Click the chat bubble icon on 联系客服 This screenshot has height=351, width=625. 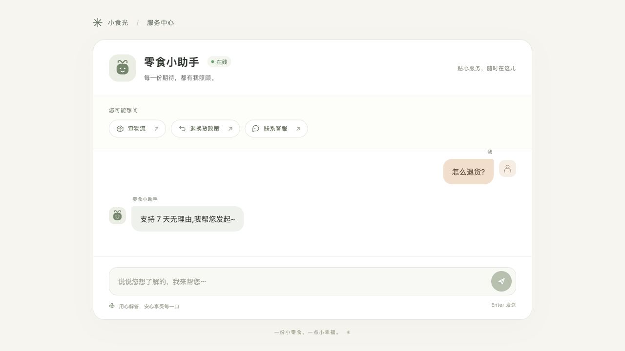click(256, 129)
